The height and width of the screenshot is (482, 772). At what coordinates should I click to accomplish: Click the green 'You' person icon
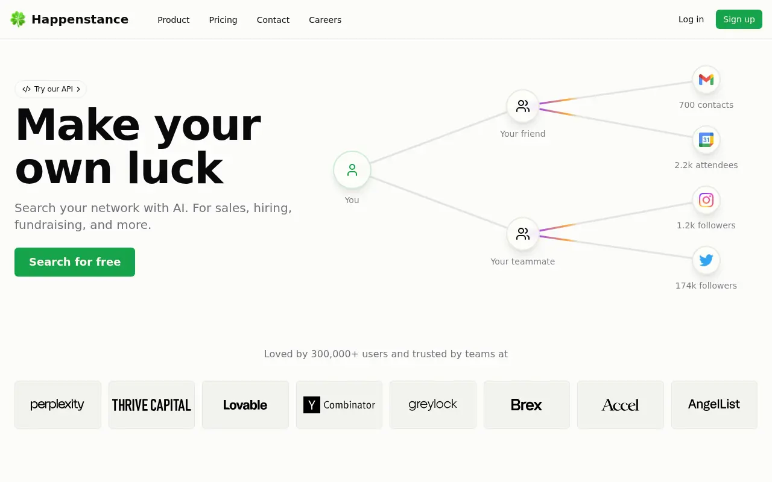[352, 170]
